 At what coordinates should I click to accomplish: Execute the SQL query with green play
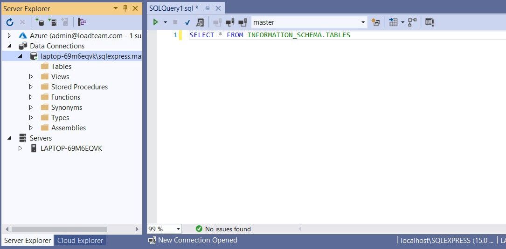point(156,22)
